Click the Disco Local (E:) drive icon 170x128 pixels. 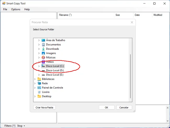click(43, 75)
